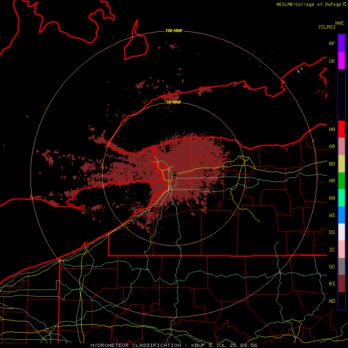Select the BD yellow legend block
Image resolution: width=348 pixels, height=348 pixels.
(x=341, y=164)
